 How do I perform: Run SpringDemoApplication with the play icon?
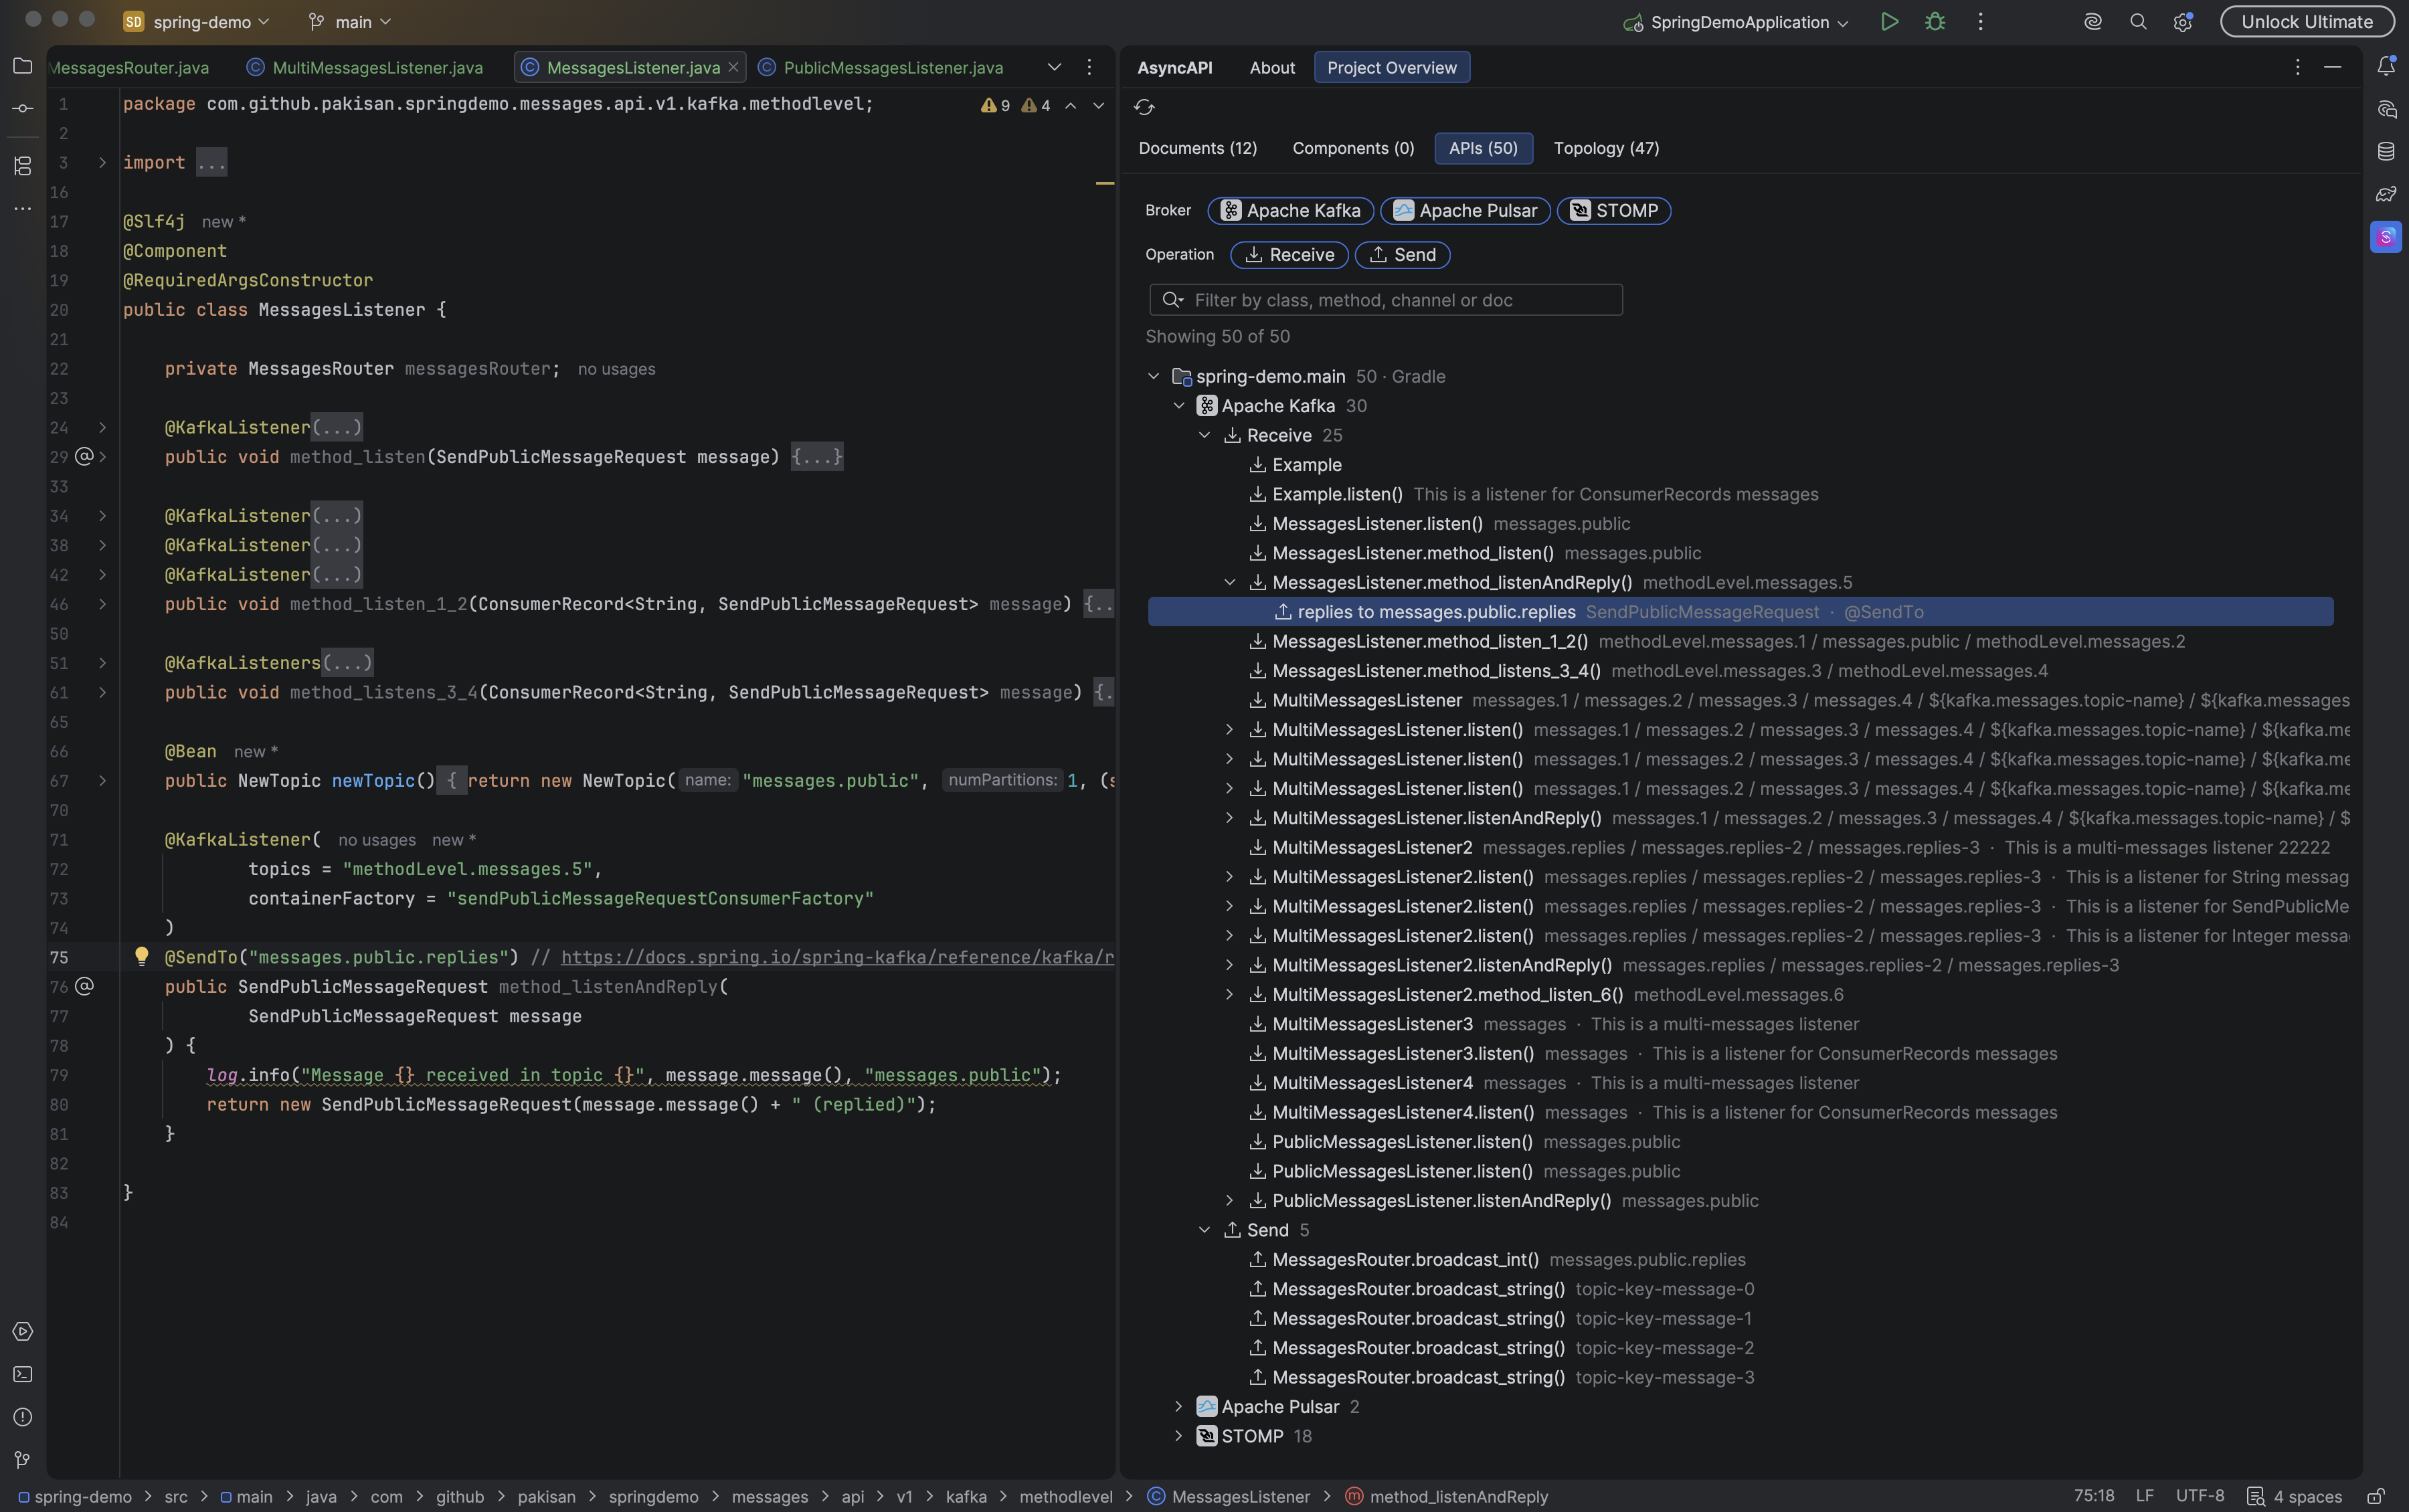(x=1889, y=22)
